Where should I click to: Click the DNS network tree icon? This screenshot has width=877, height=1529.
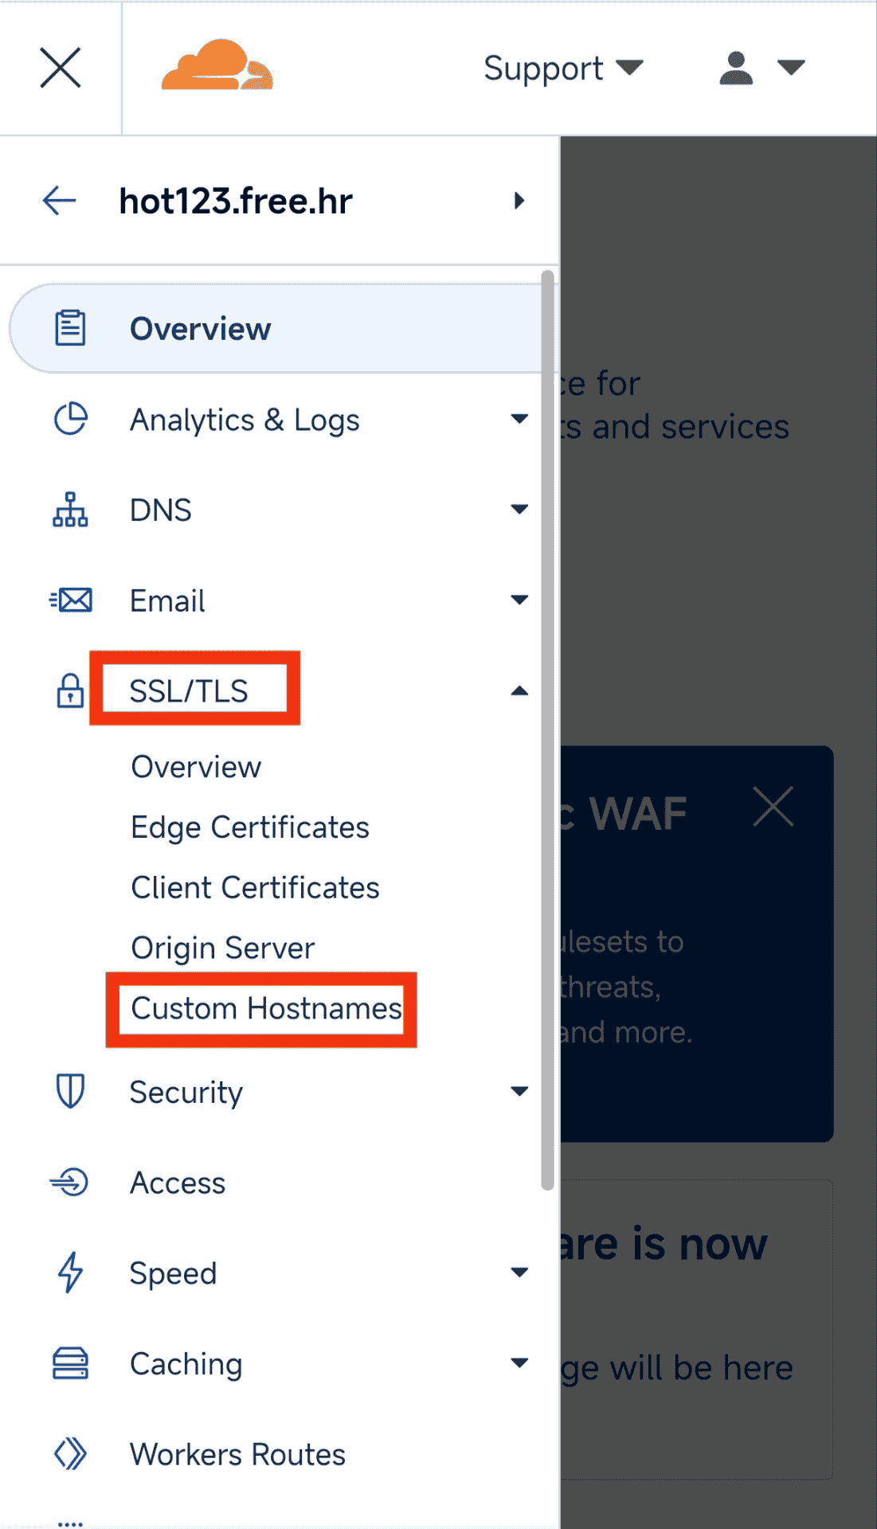tap(70, 510)
